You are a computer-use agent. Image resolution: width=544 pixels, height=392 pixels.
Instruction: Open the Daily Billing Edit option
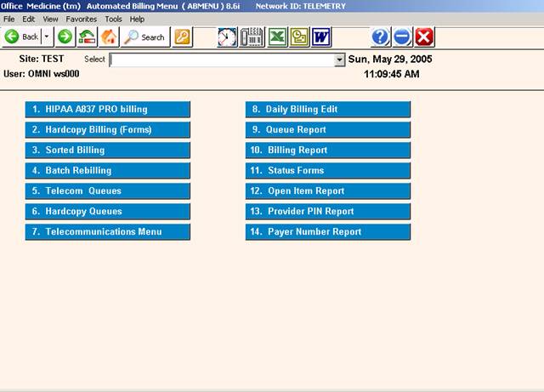click(327, 110)
